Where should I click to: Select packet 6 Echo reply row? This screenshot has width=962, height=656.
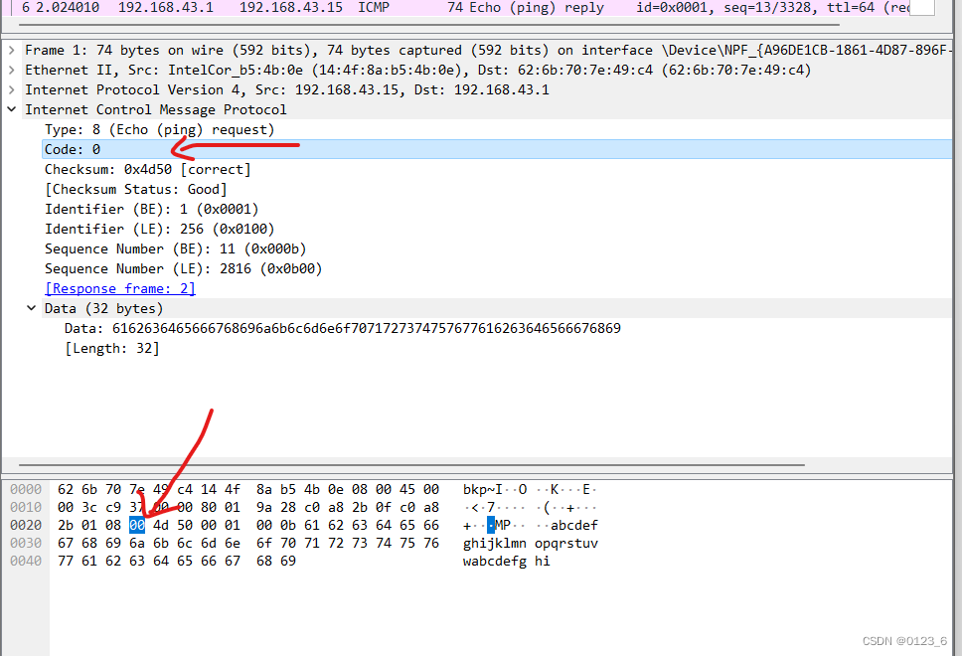(x=466, y=8)
